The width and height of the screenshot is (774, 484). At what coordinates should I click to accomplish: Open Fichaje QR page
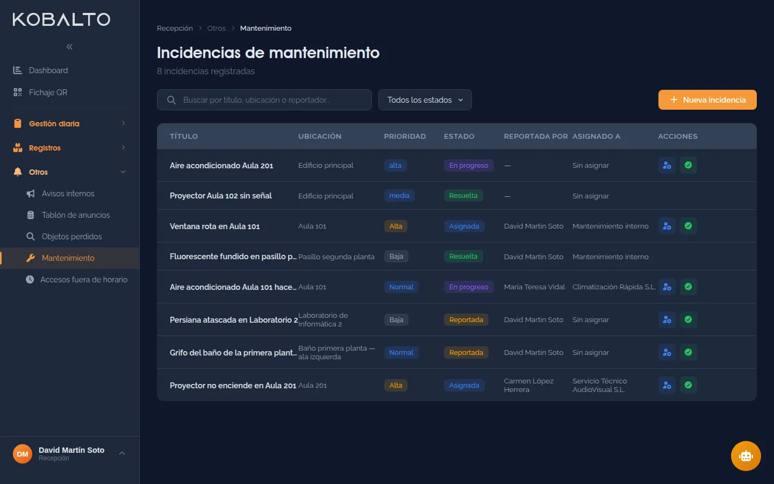(x=69, y=92)
